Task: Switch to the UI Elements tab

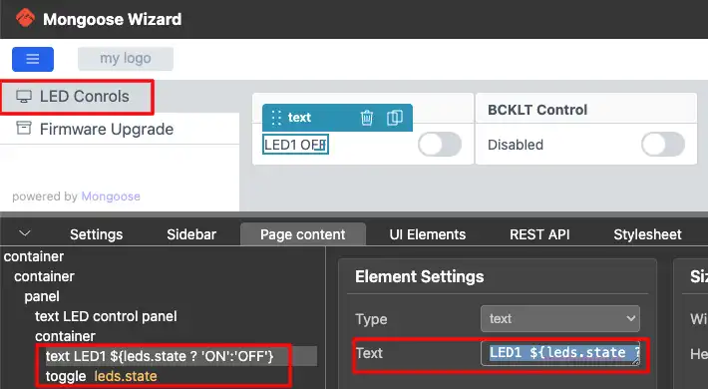Action: [x=427, y=234]
